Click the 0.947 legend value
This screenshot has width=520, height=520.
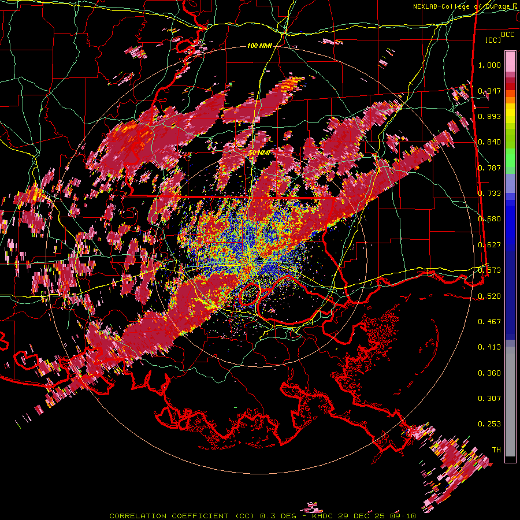point(489,91)
